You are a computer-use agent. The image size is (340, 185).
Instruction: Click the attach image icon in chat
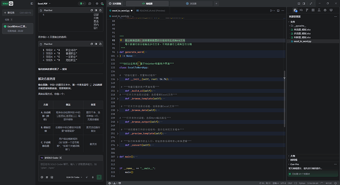(52, 177)
